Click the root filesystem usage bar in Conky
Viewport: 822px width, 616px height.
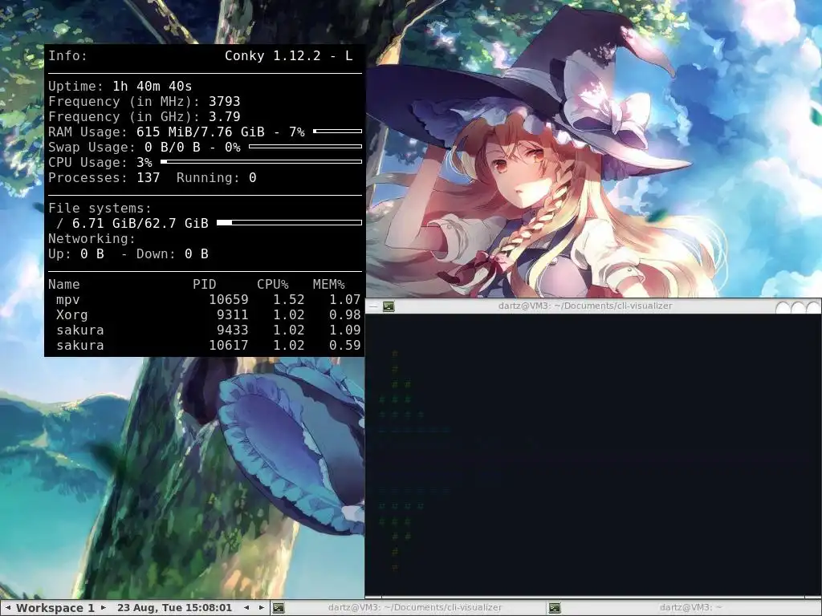click(x=289, y=223)
